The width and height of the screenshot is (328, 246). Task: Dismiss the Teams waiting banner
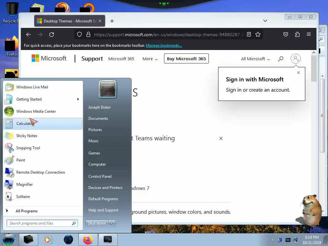pos(221,138)
